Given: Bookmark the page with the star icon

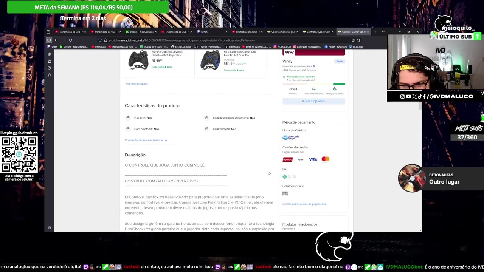Looking at the screenshot, I should click(358, 40).
